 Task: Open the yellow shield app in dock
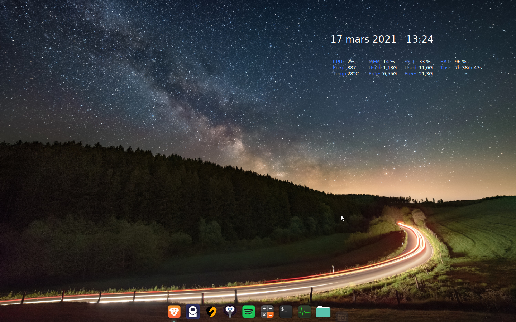[x=211, y=312]
